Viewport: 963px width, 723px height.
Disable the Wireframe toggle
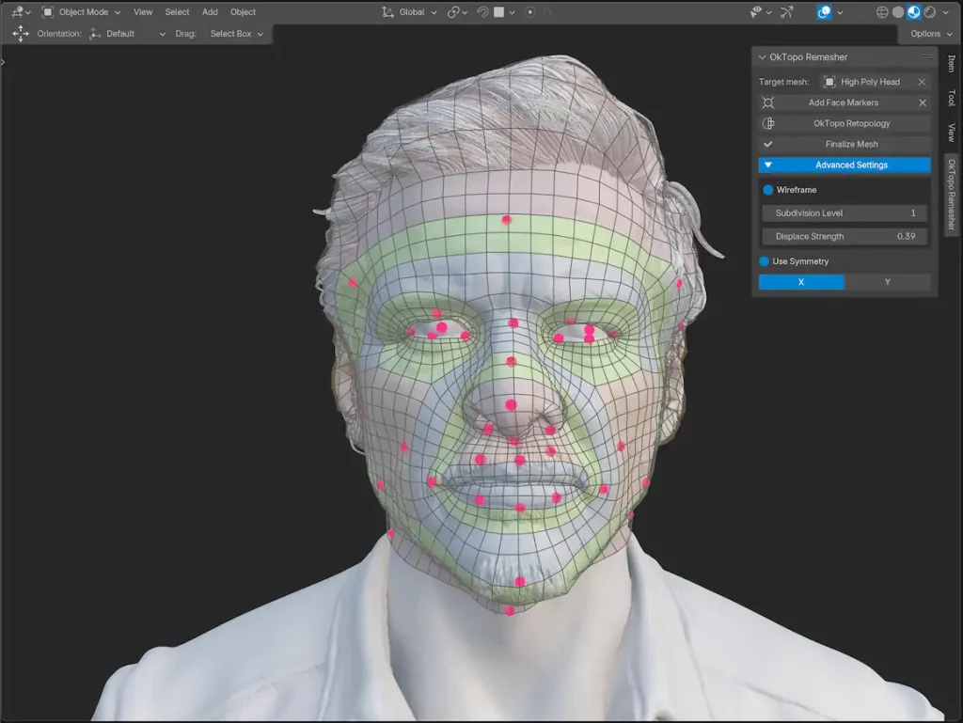(x=767, y=190)
